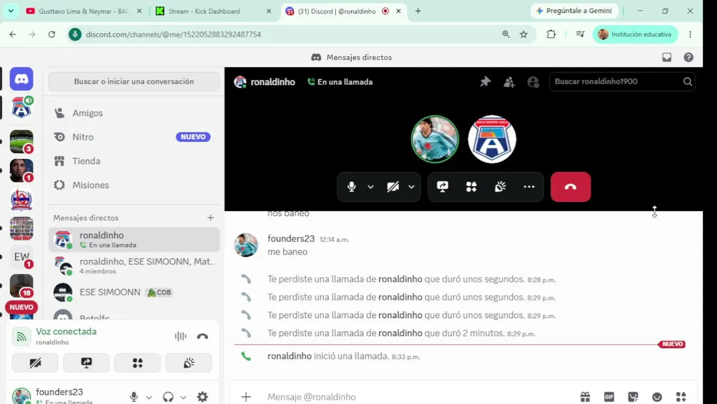Open pinned messages pin icon
This screenshot has width=717, height=404.
[485, 82]
